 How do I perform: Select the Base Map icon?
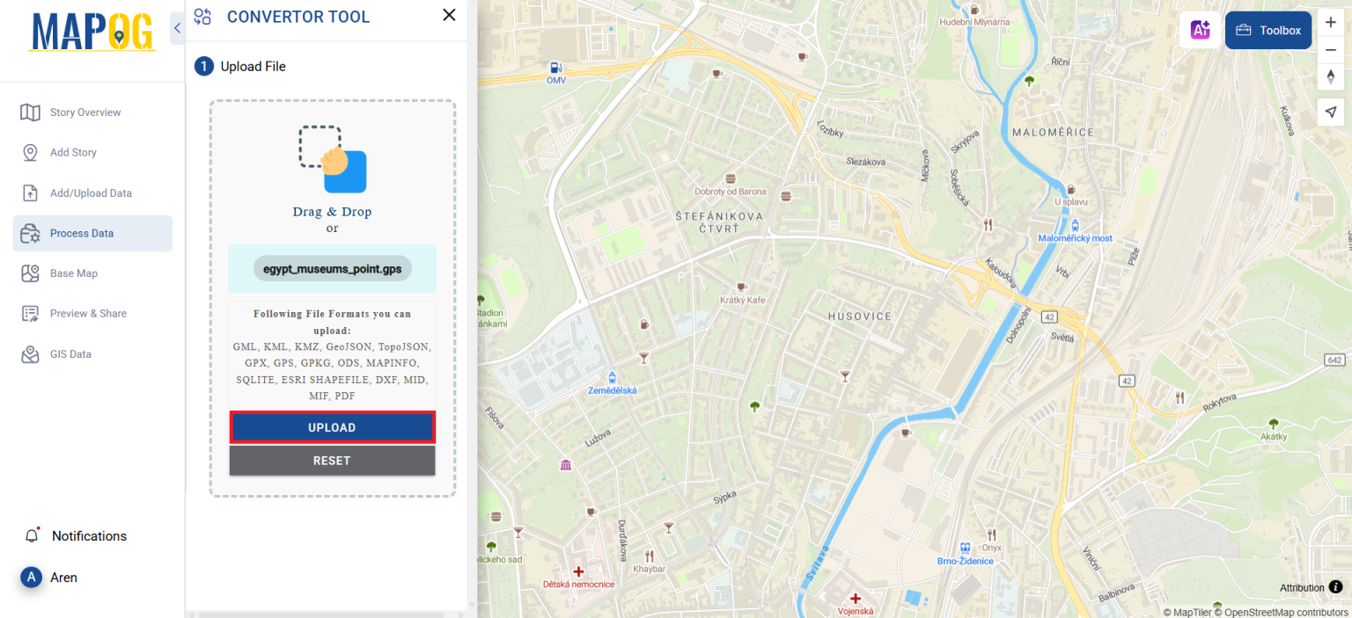pos(30,273)
